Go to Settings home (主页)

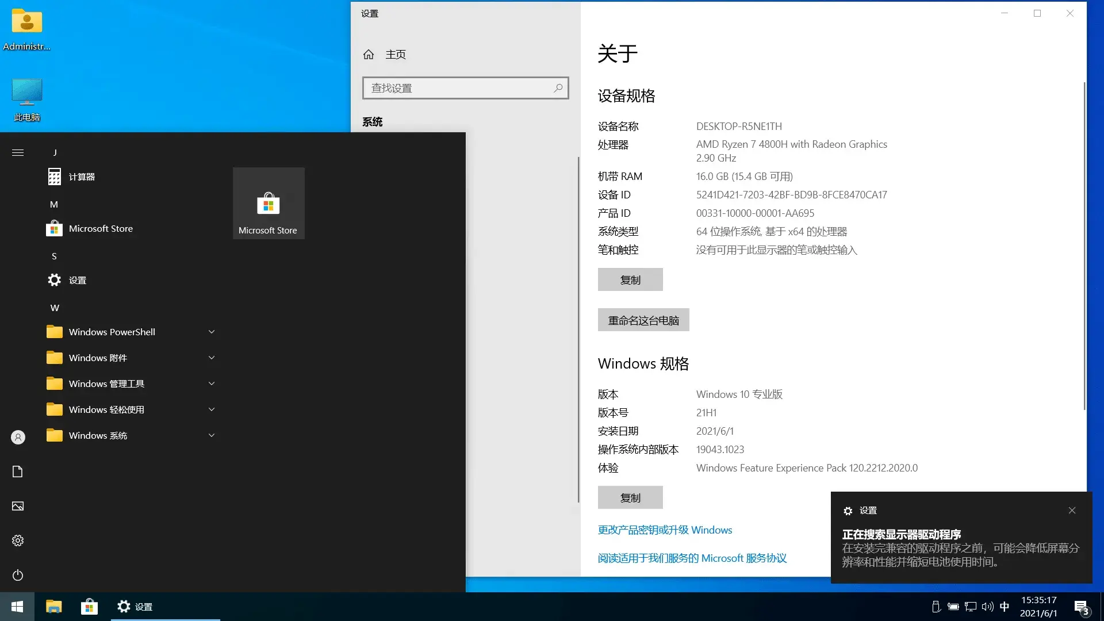384,54
